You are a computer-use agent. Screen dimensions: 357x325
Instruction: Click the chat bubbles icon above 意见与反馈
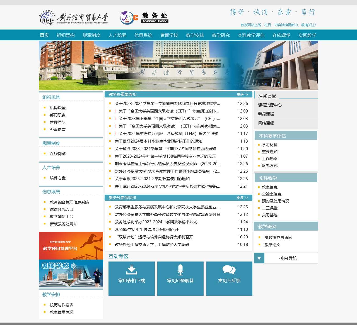coord(229,270)
